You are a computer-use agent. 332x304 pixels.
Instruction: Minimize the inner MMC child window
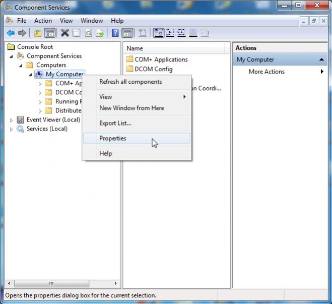pyautogui.click(x=304, y=21)
